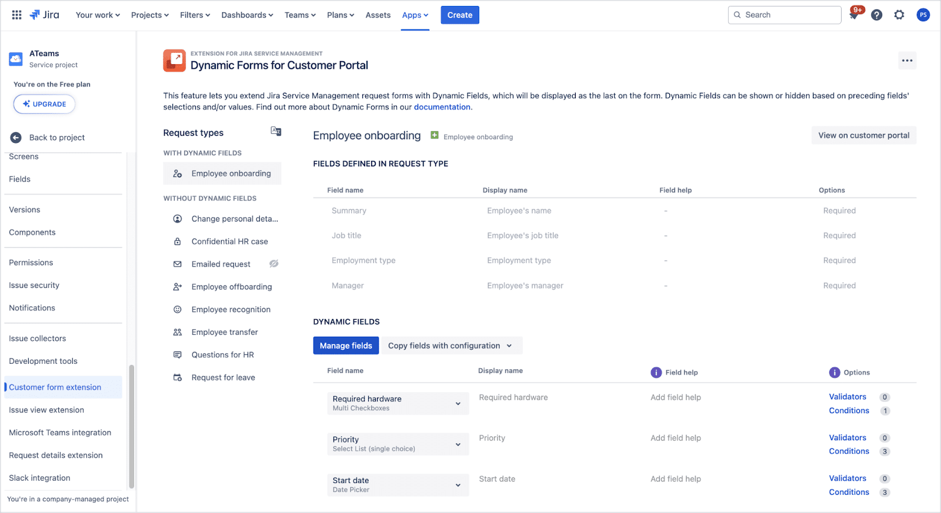
Task: Open the settings gear icon
Action: [899, 15]
